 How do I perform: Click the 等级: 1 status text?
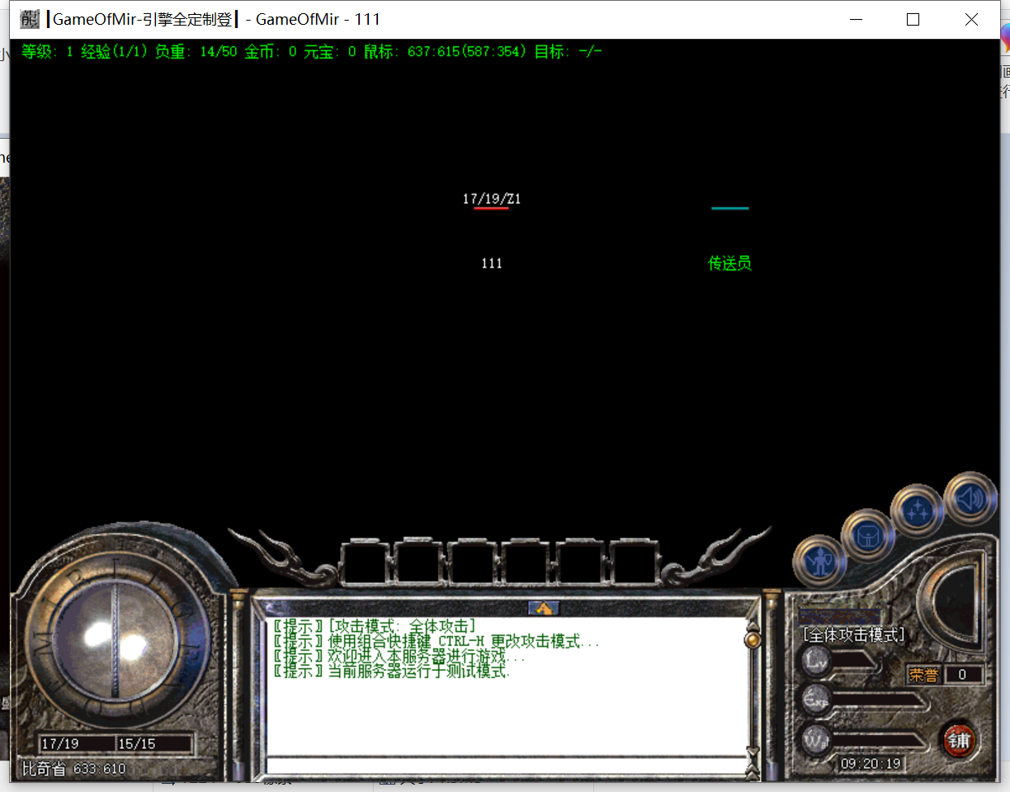pos(47,51)
